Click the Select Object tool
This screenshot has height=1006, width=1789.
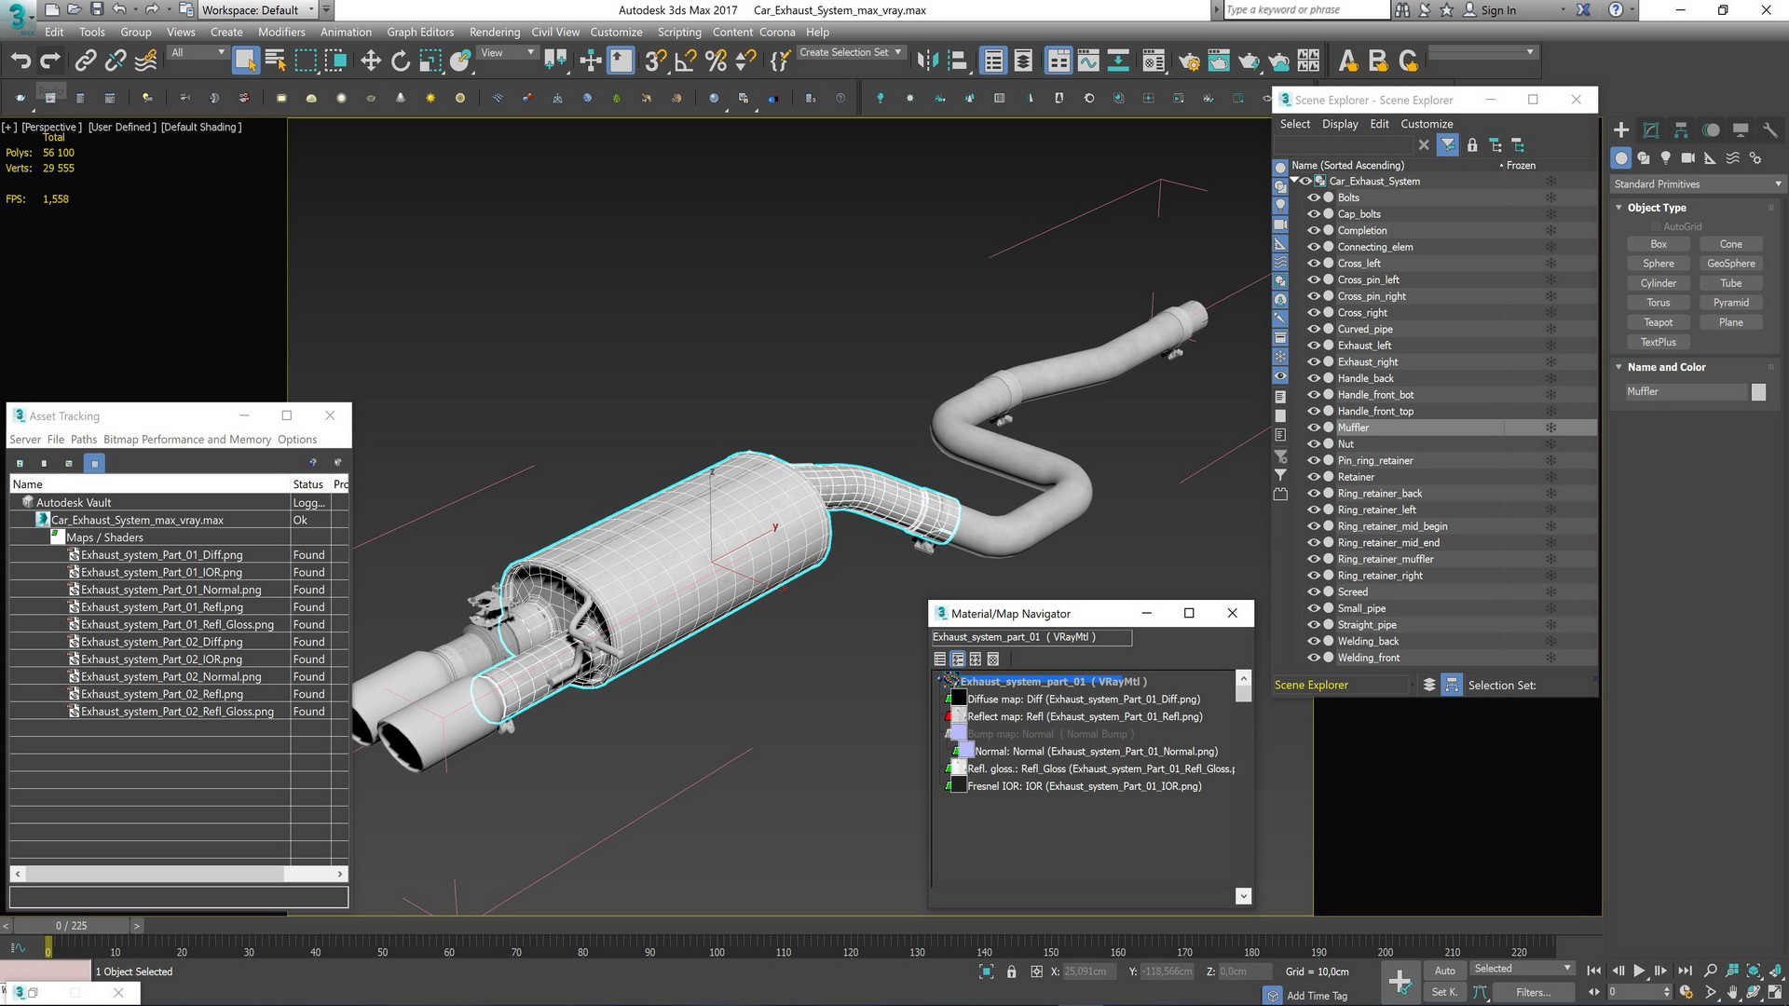245,61
